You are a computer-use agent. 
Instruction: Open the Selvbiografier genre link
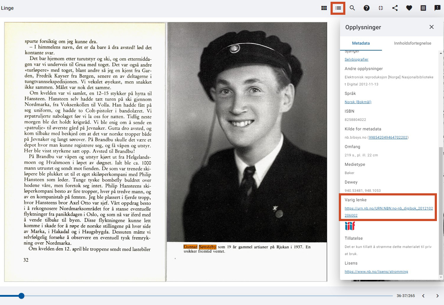pyautogui.click(x=357, y=59)
